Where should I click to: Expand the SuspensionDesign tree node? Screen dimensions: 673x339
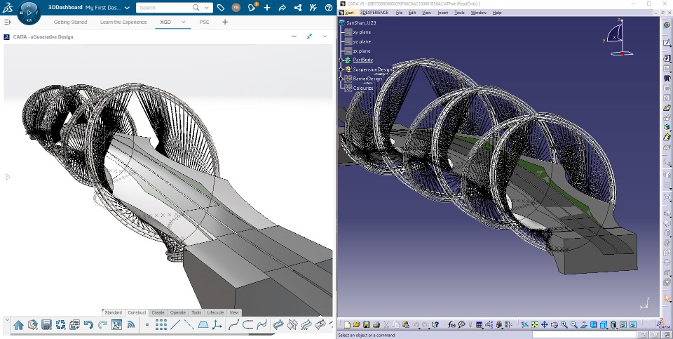341,69
